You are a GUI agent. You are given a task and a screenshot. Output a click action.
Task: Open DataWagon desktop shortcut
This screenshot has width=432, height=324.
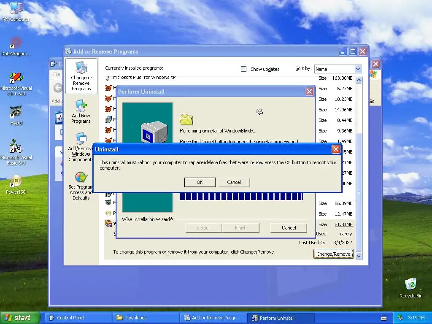tap(16, 46)
